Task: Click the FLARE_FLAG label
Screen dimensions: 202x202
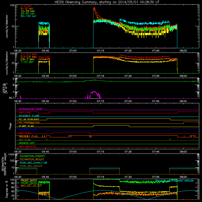Action: 26,126
